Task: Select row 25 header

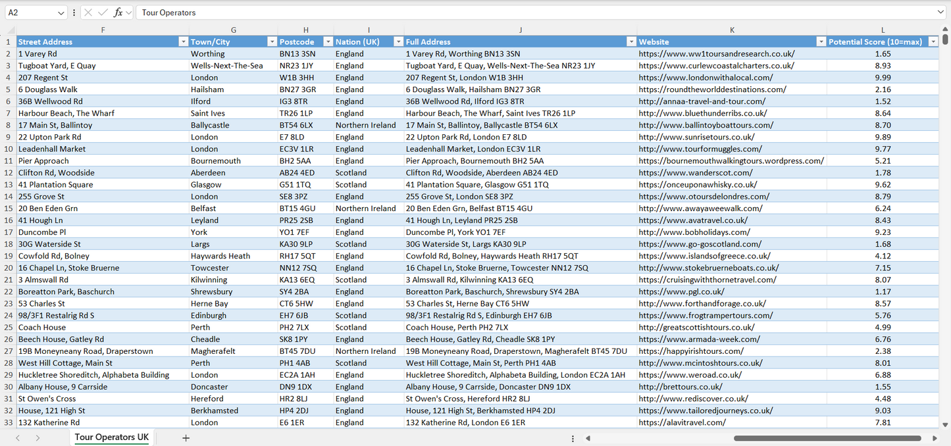Action: pos(8,327)
